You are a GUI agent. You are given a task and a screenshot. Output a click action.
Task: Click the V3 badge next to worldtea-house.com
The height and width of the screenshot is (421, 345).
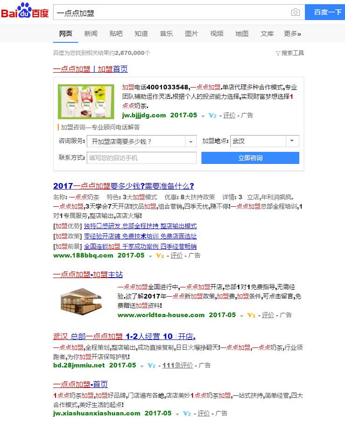click(251, 315)
